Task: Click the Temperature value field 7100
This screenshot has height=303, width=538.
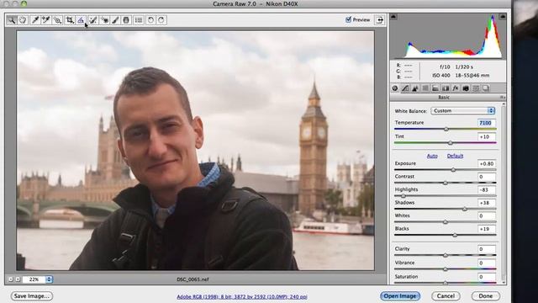Action: point(487,123)
